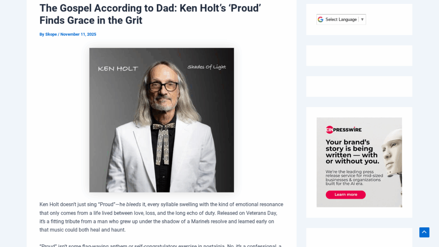Open the Select Language dropdown
The image size is (439, 247).
pos(341,19)
